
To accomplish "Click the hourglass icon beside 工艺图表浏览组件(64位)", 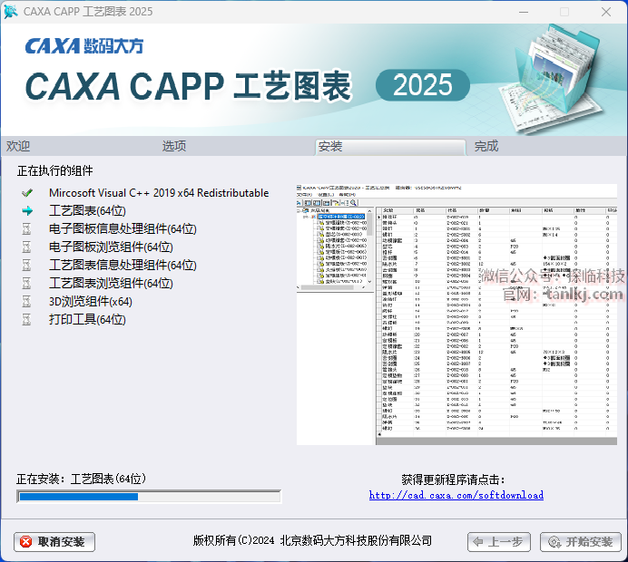I will point(27,284).
